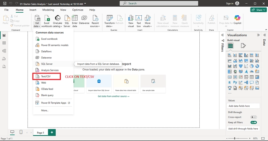Expand the Data pane chevrons
Image resolution: width=268 pixels, height=141 pixels.
(x=265, y=35)
